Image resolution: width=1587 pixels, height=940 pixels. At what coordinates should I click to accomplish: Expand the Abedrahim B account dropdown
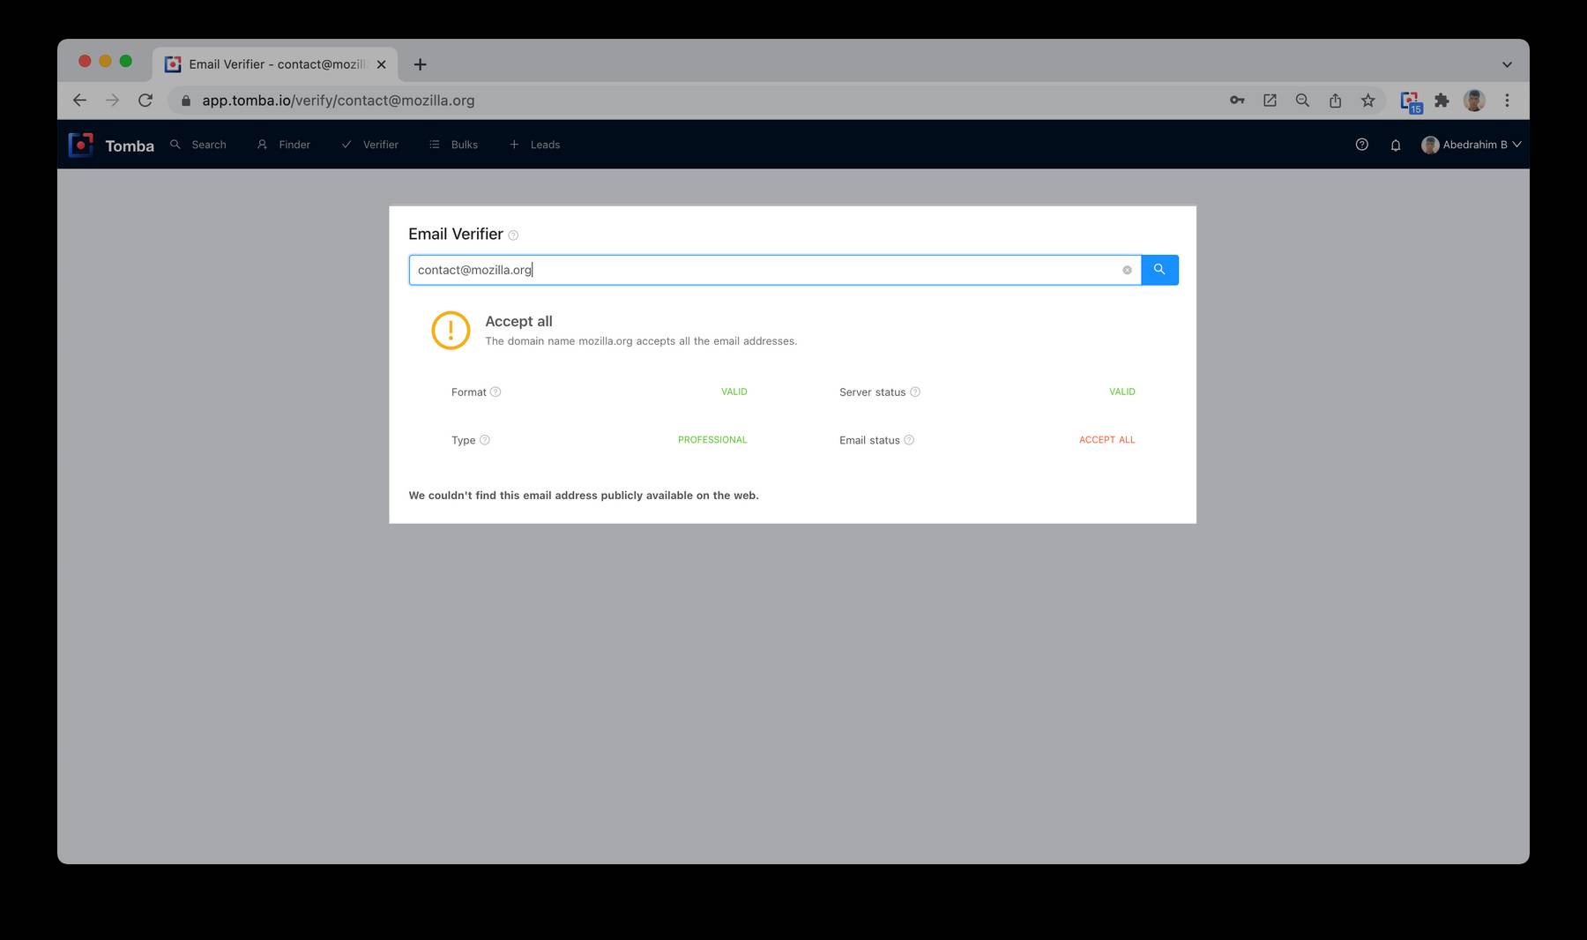[x=1472, y=145]
